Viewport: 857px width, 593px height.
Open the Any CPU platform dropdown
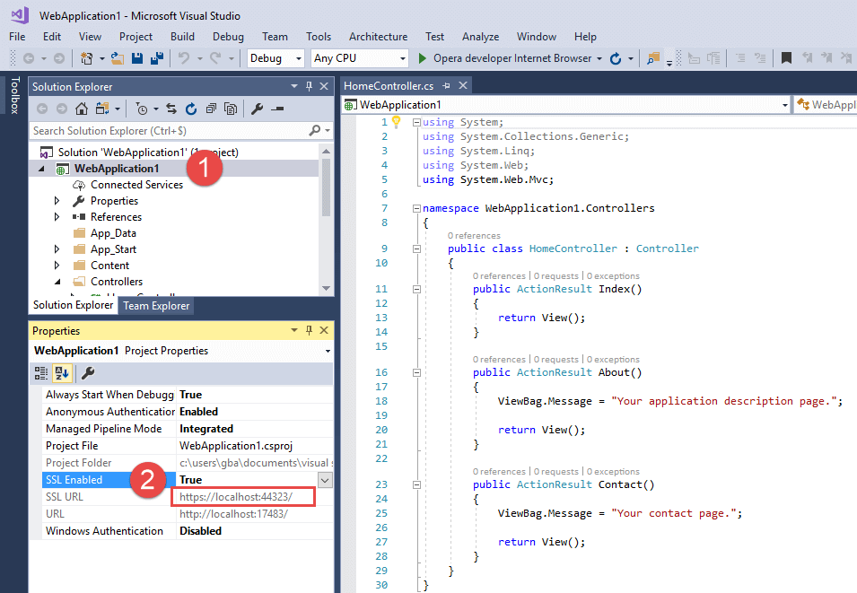(x=403, y=58)
